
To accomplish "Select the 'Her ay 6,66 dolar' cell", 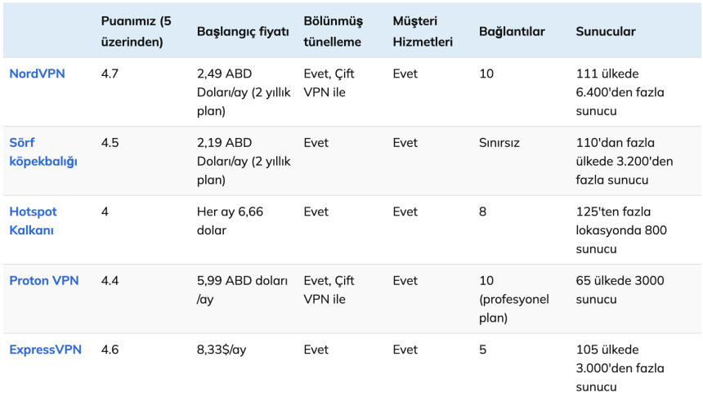I will pyautogui.click(x=230, y=221).
